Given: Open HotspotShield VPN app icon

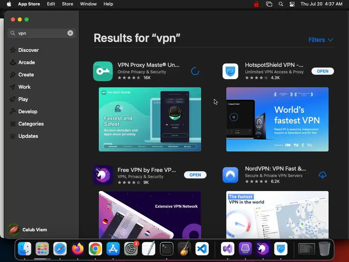Looking at the screenshot, I should 230,71.
